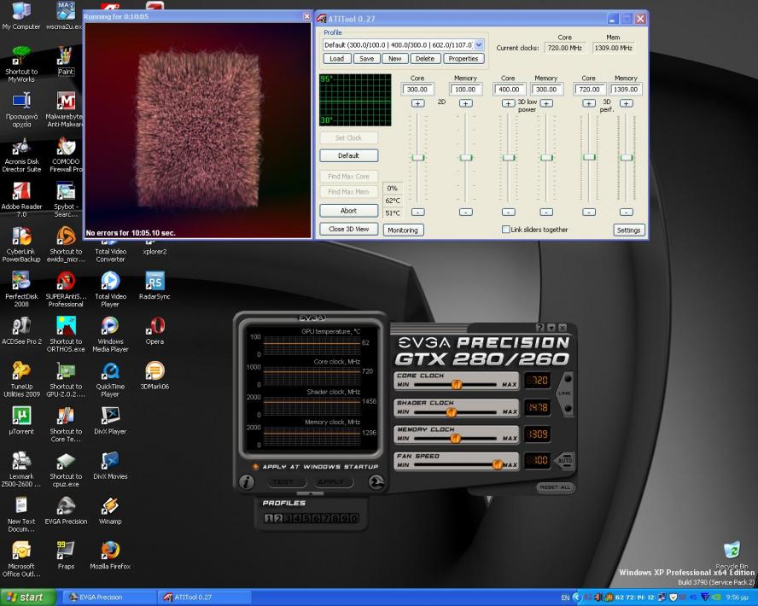This screenshot has width=758, height=606.
Task: Click the Save profile button in ATITool
Action: point(366,59)
